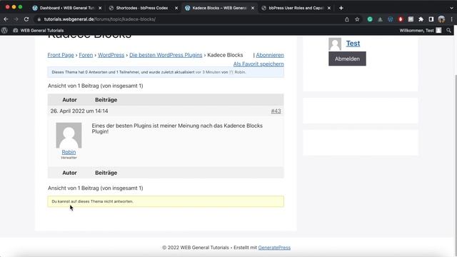Click the post text about Kadence Blocks
This screenshot has width=457, height=257.
pyautogui.click(x=177, y=128)
